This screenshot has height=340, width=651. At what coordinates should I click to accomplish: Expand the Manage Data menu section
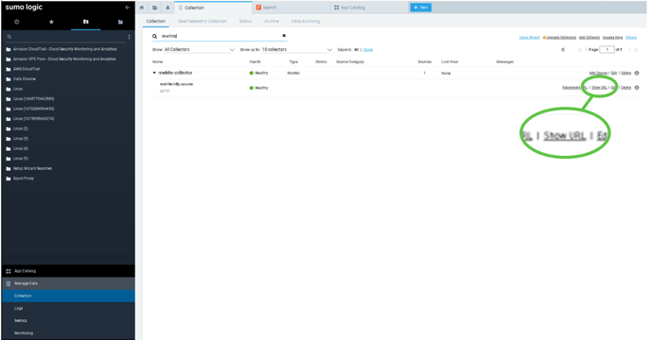pyautogui.click(x=68, y=283)
